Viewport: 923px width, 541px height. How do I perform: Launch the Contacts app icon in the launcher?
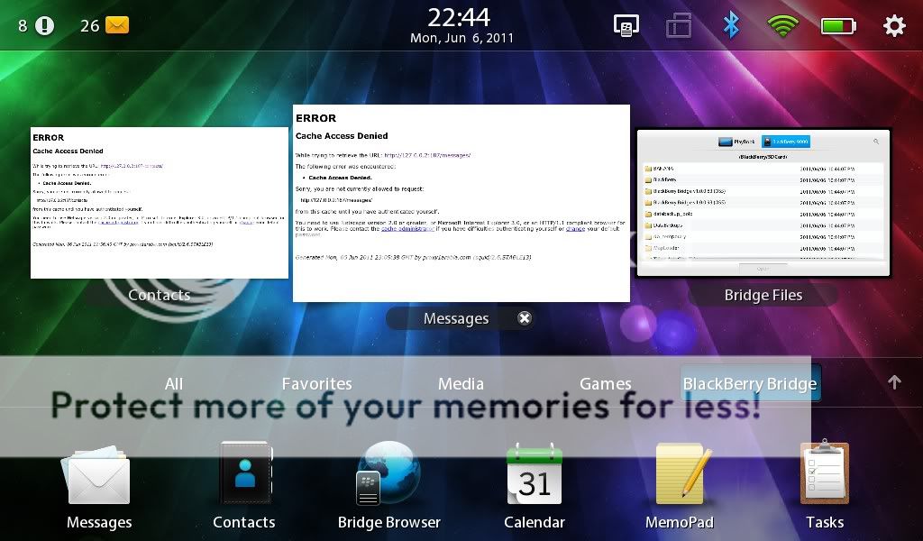click(245, 472)
